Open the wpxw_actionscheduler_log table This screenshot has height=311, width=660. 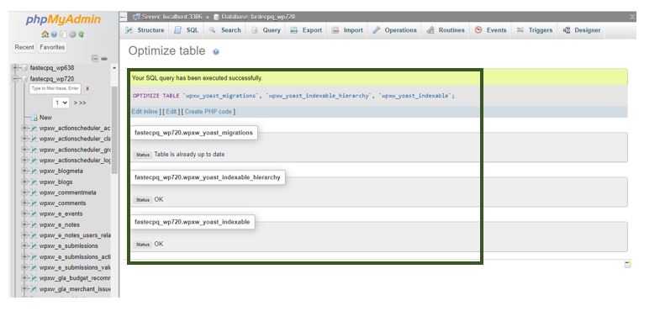click(x=75, y=161)
